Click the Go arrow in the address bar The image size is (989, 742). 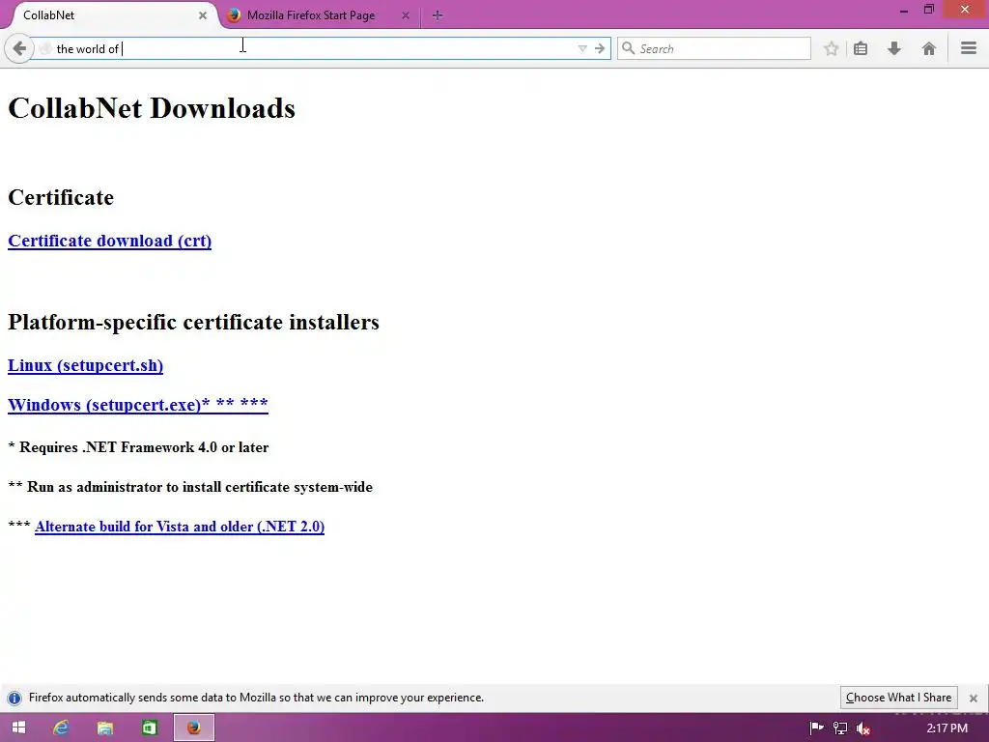[x=600, y=48]
